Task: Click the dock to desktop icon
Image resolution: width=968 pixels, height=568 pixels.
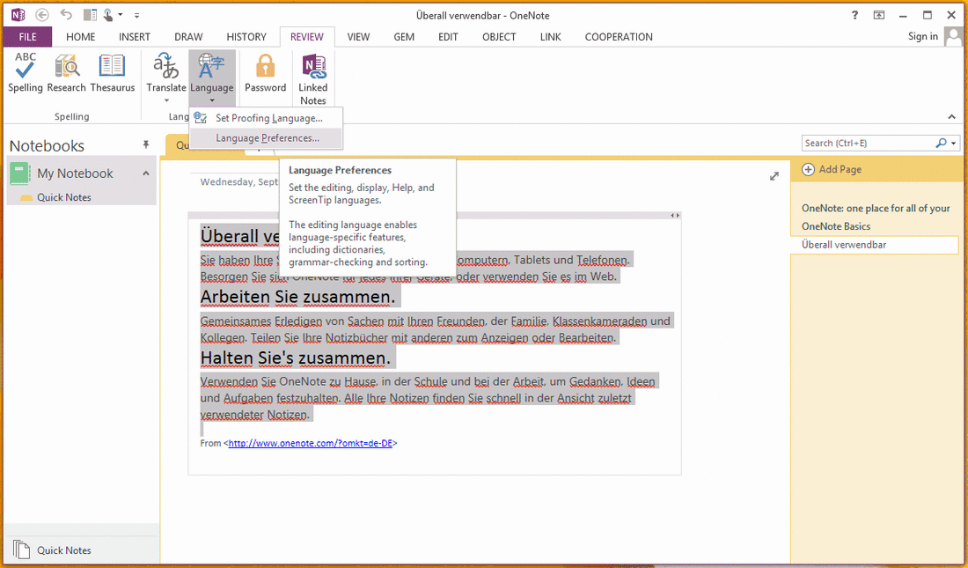Action: tap(90, 15)
